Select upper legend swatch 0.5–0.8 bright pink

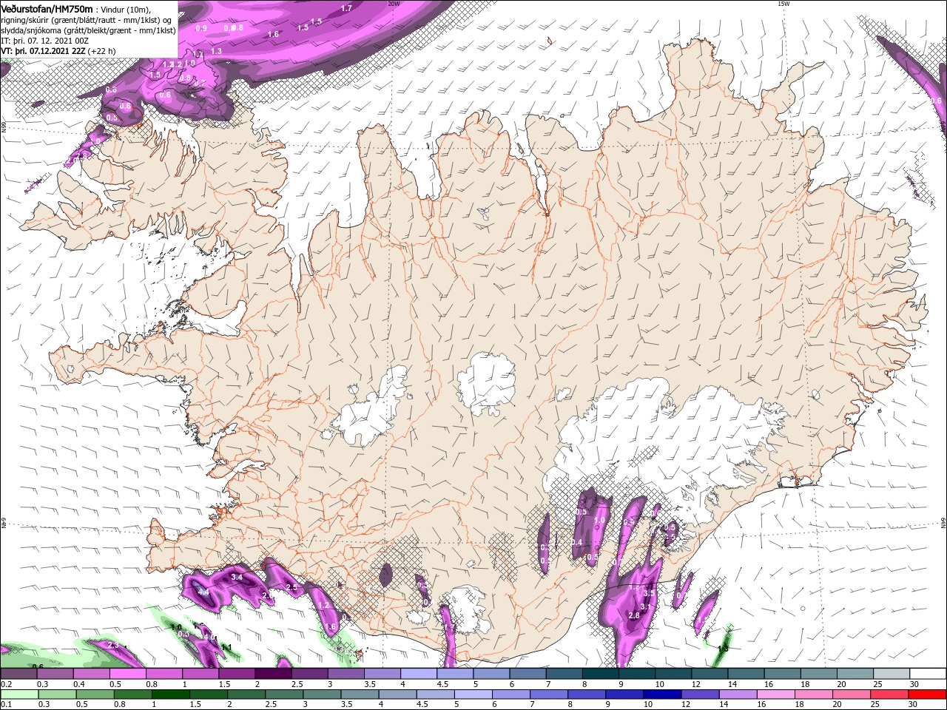click(x=127, y=674)
